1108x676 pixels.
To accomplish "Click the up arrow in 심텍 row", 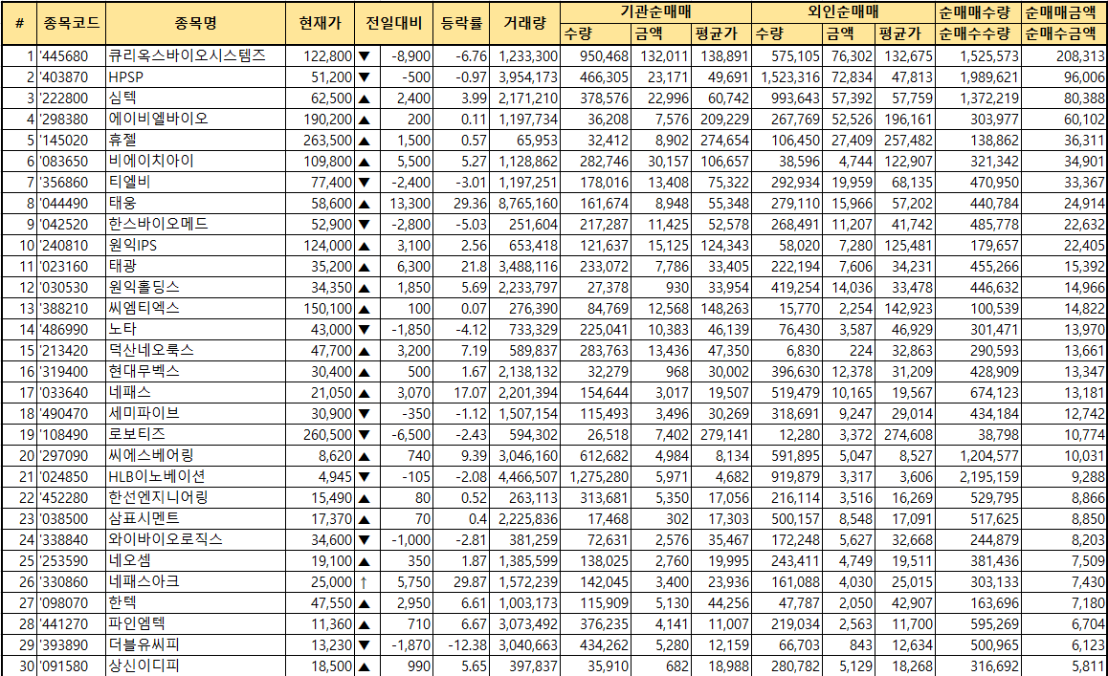I will tap(364, 98).
